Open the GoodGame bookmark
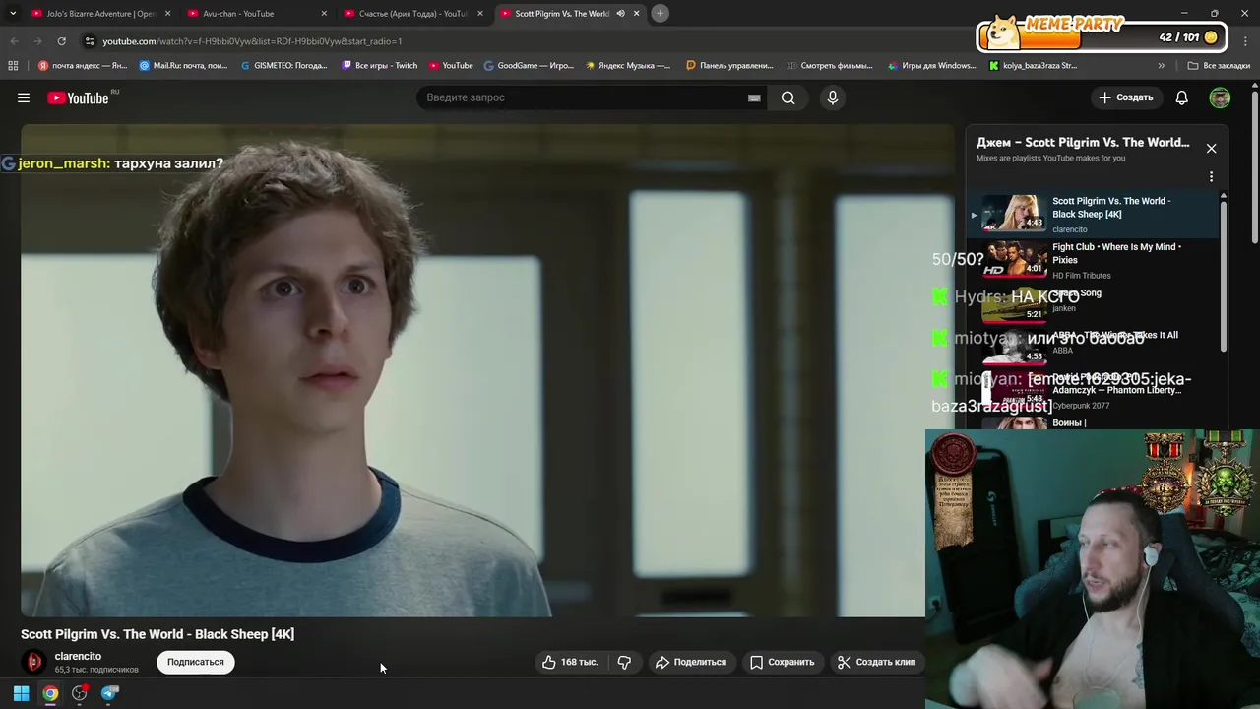 [529, 66]
